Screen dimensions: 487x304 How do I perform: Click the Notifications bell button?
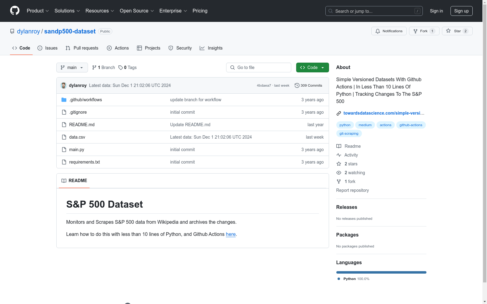(x=389, y=31)
